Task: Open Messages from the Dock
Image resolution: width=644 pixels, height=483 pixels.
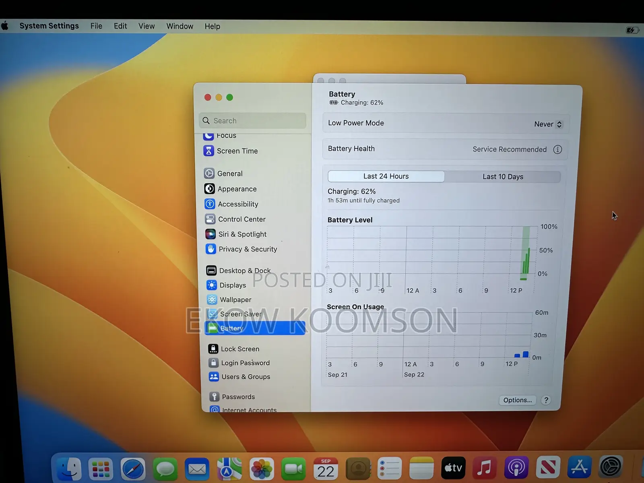Action: (x=165, y=469)
